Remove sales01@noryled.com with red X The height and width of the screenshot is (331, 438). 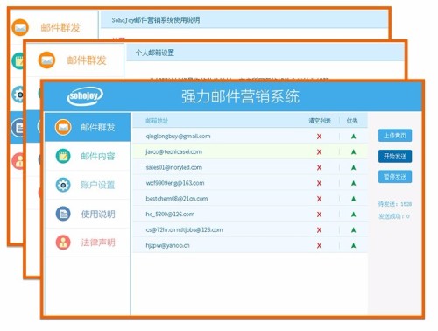(x=319, y=167)
